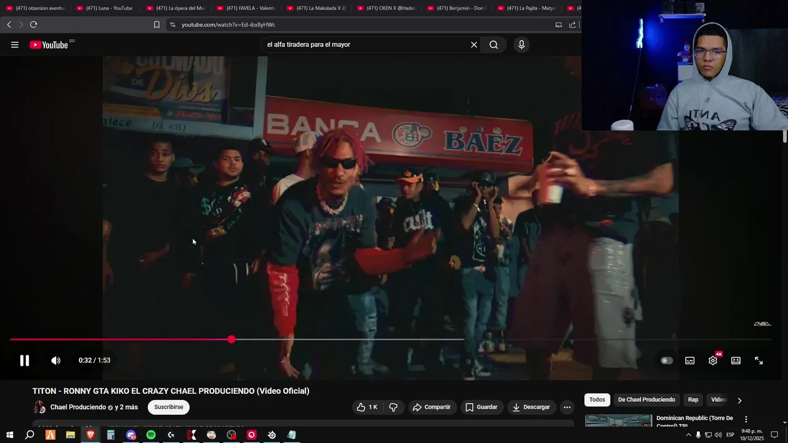Reload the page
Viewport: 788px width, 443px height.
click(x=33, y=25)
